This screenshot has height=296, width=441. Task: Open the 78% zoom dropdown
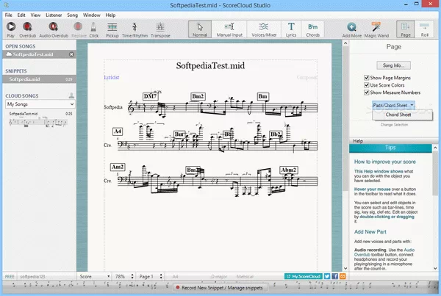[x=124, y=275]
